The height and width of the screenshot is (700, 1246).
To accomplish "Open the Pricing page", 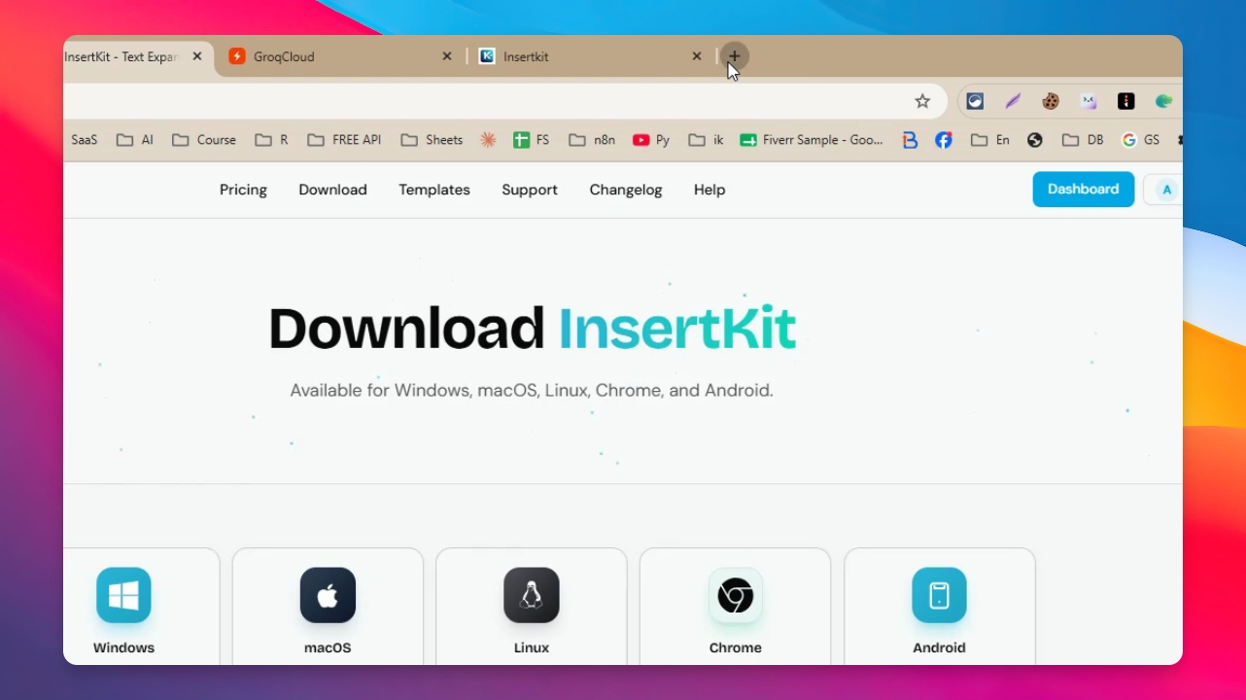I will point(243,190).
